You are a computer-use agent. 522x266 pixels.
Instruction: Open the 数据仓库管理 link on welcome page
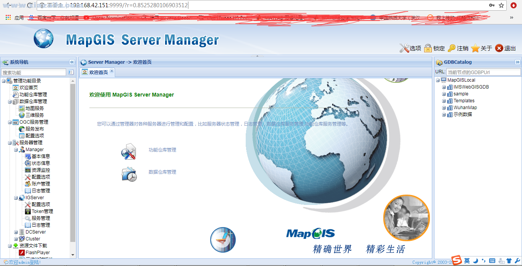[x=162, y=172]
